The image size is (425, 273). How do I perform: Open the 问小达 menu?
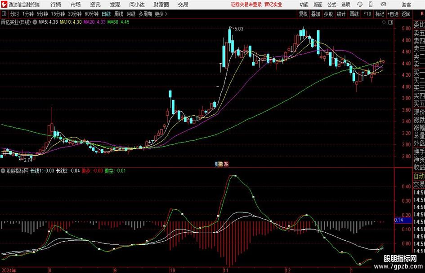point(137,4)
